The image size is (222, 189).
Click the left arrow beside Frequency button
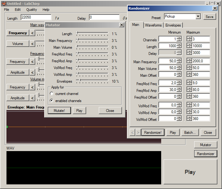tap(32, 33)
